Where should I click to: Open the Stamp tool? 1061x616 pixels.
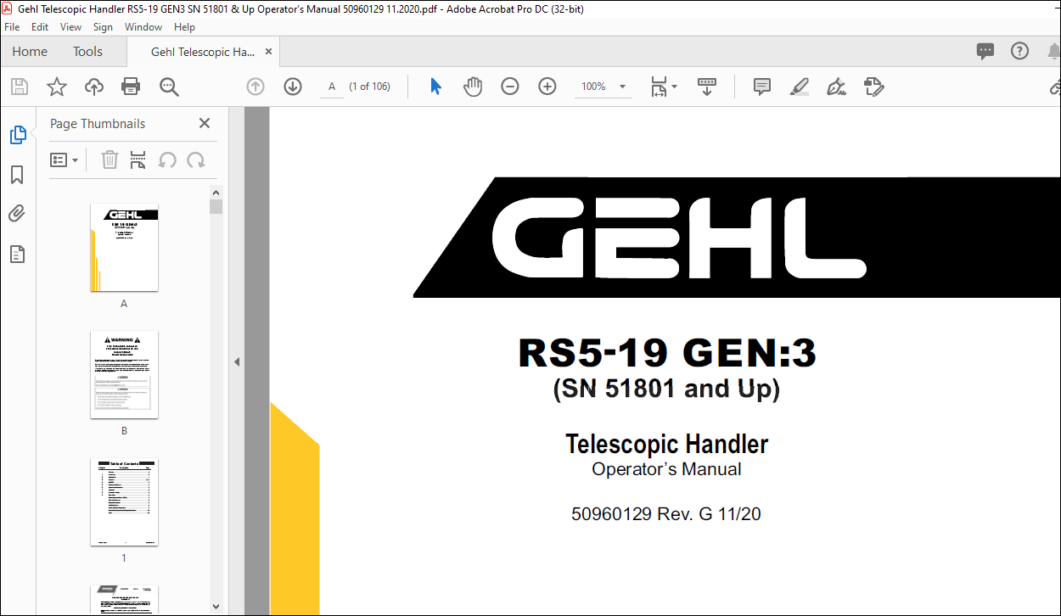[x=874, y=87]
